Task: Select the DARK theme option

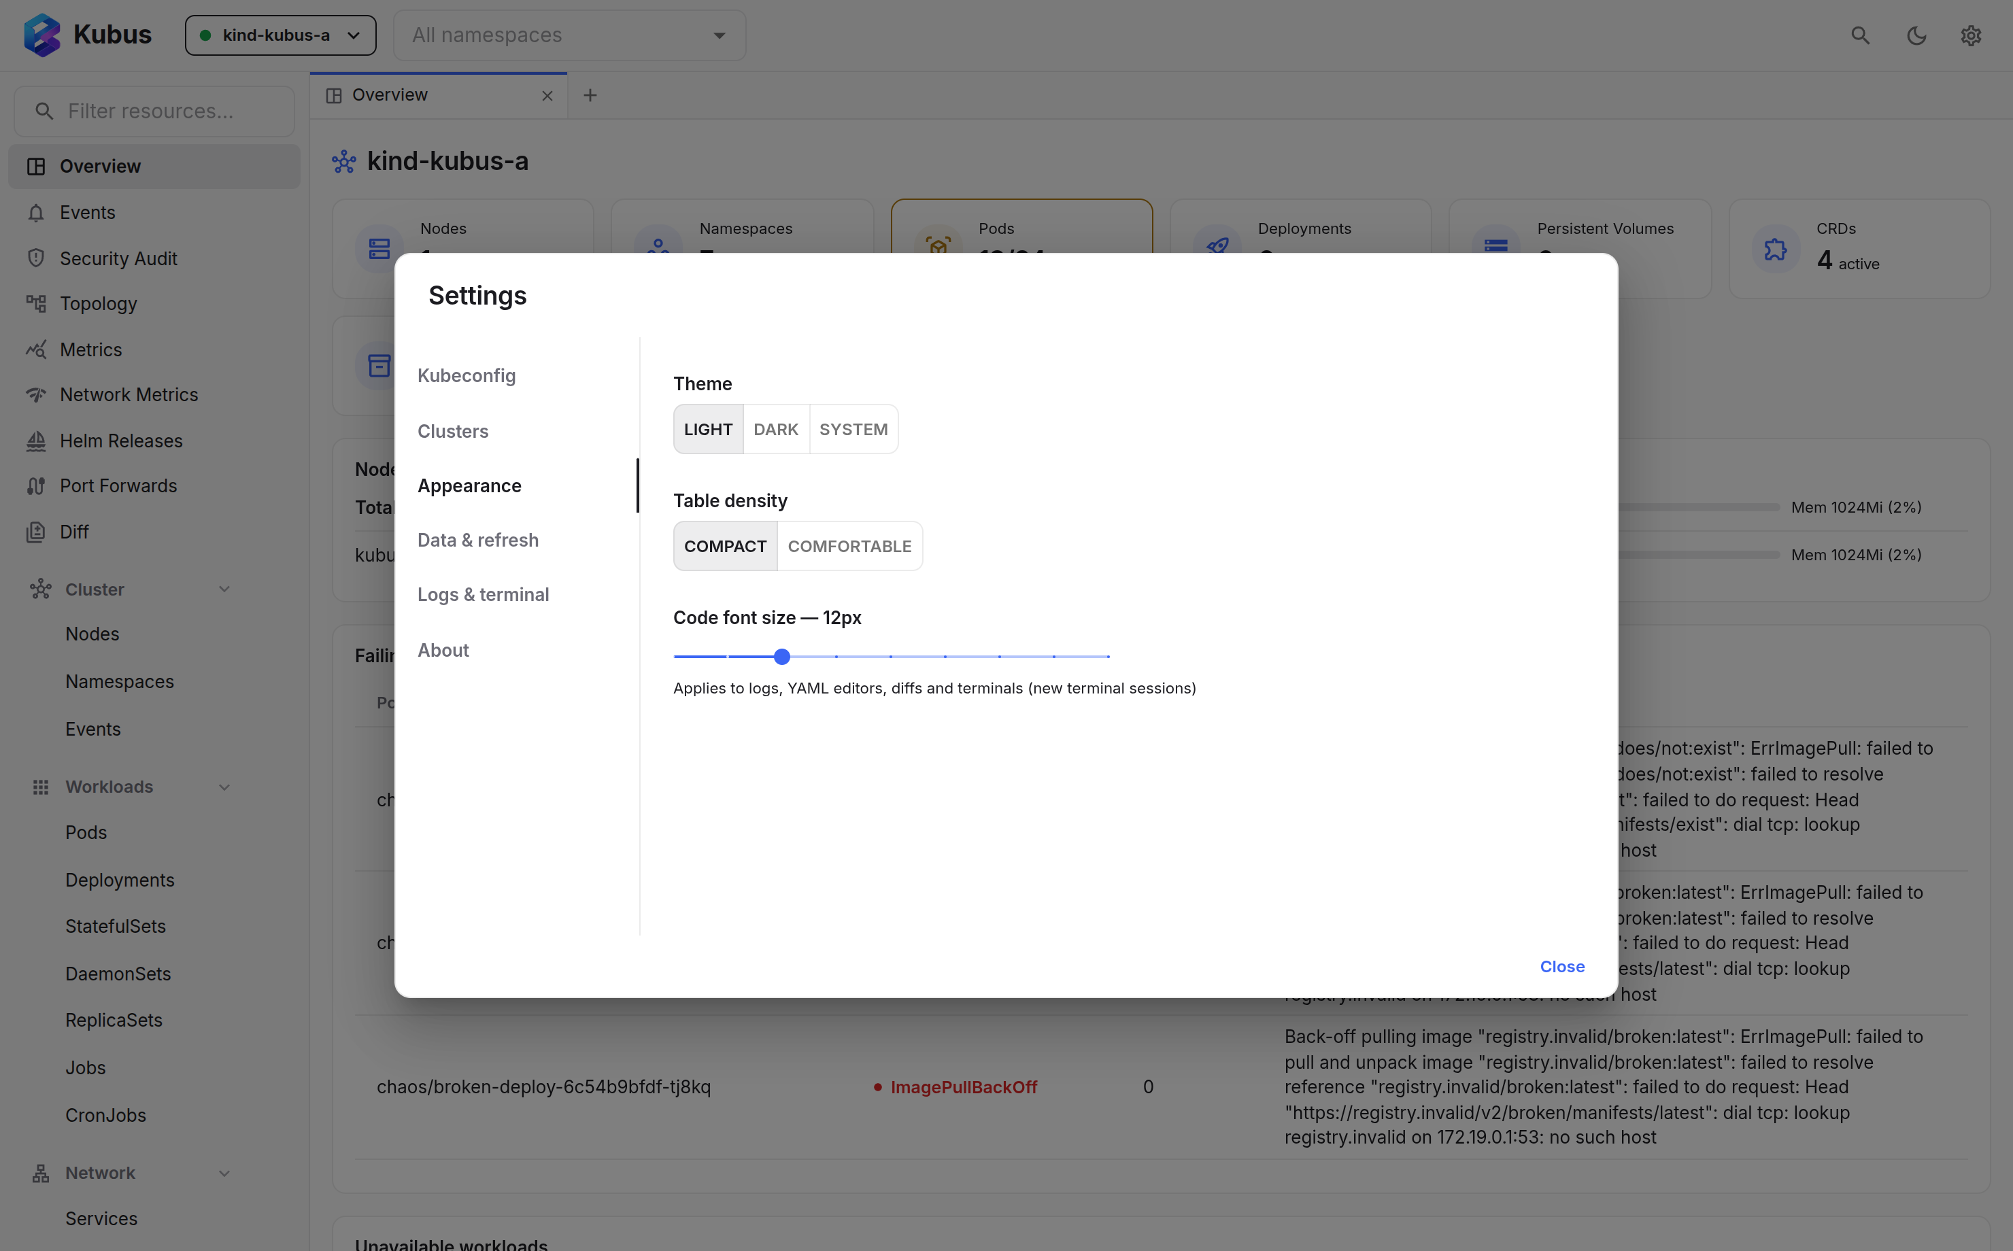Action: pos(776,430)
